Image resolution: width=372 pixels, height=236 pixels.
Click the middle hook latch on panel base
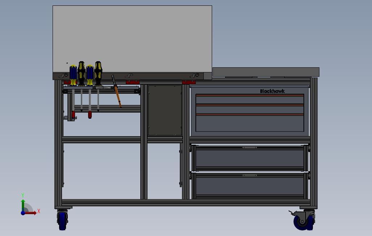tap(129, 76)
